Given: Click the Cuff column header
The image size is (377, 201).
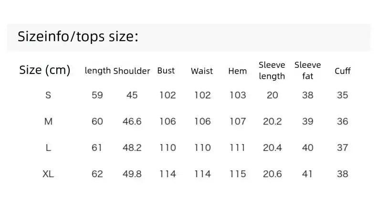Looking at the screenshot, I should (343, 71).
